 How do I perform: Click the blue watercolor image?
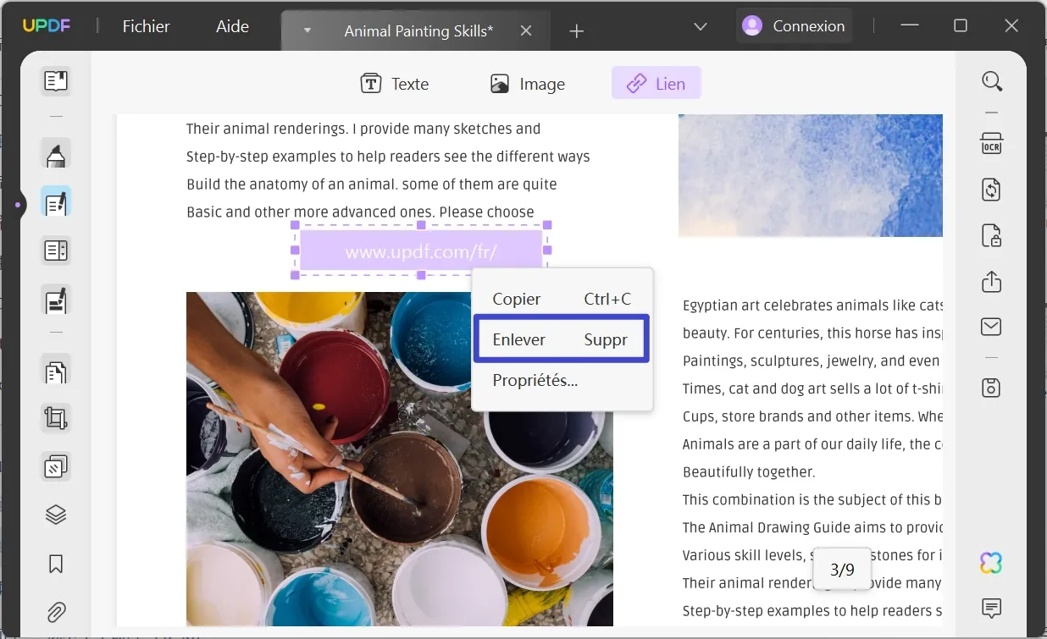point(810,175)
